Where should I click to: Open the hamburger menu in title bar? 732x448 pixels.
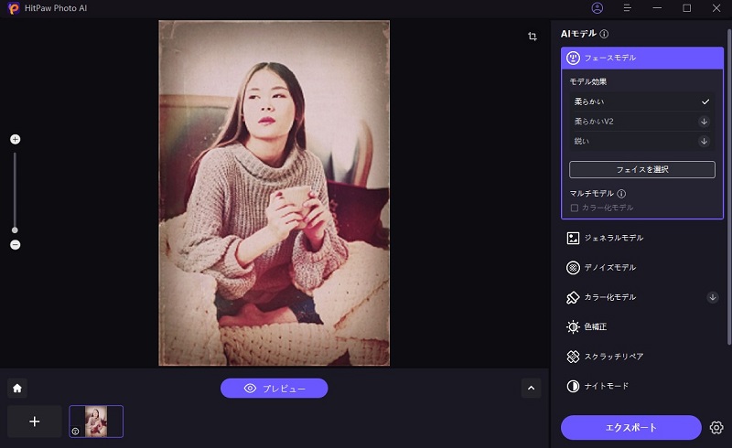click(627, 8)
